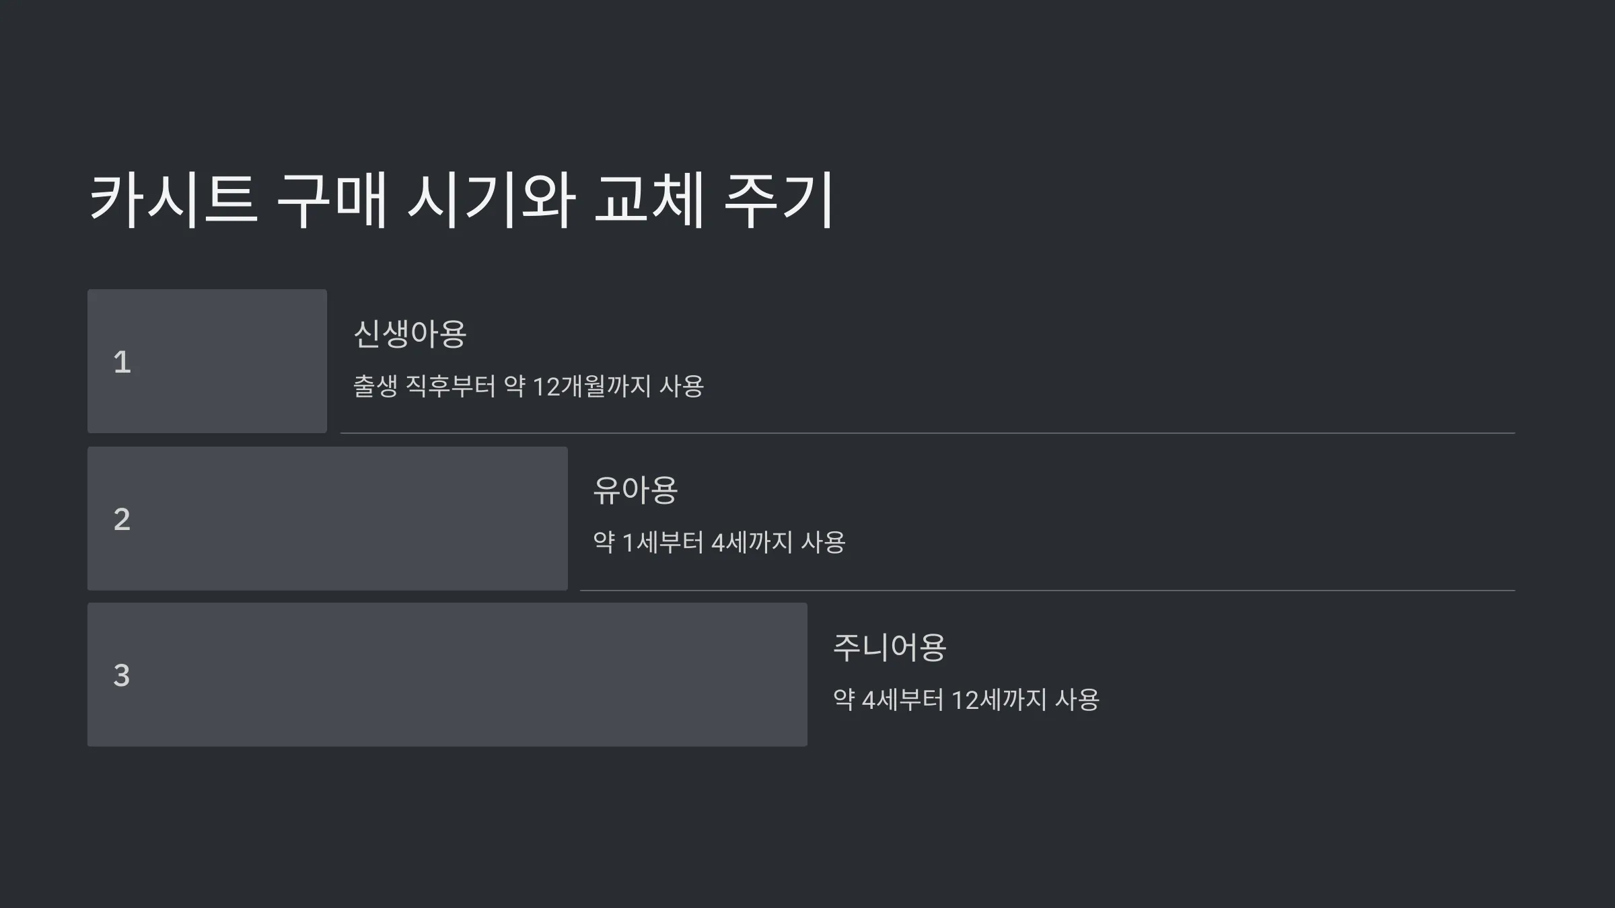
Task: Click the word 구매 in the title
Action: coord(332,200)
